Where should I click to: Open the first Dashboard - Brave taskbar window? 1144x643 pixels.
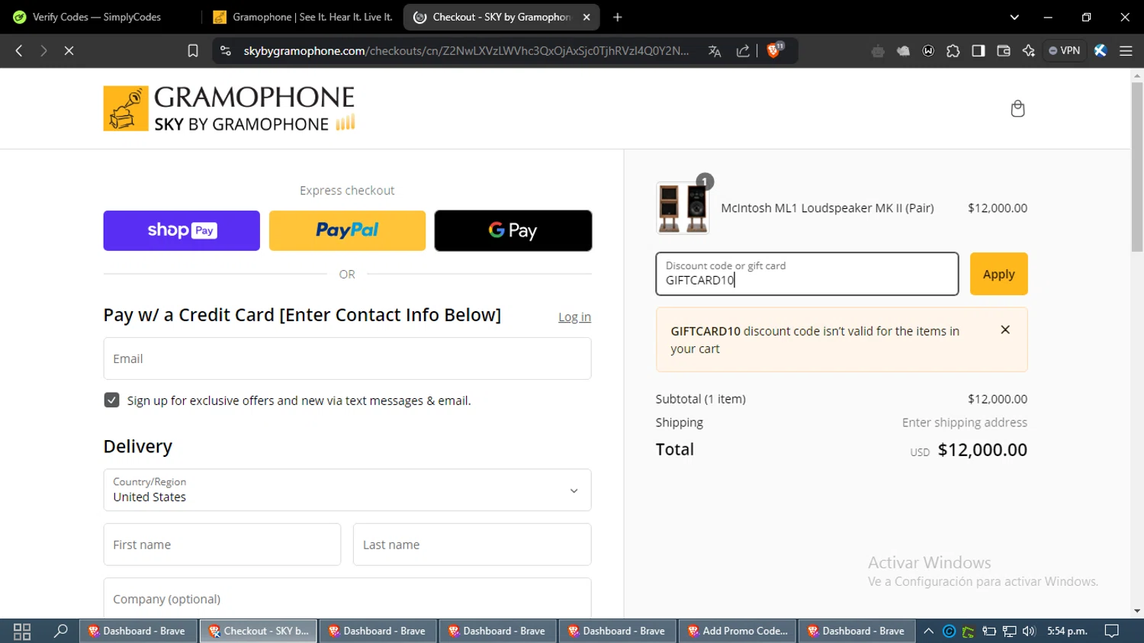click(138, 631)
